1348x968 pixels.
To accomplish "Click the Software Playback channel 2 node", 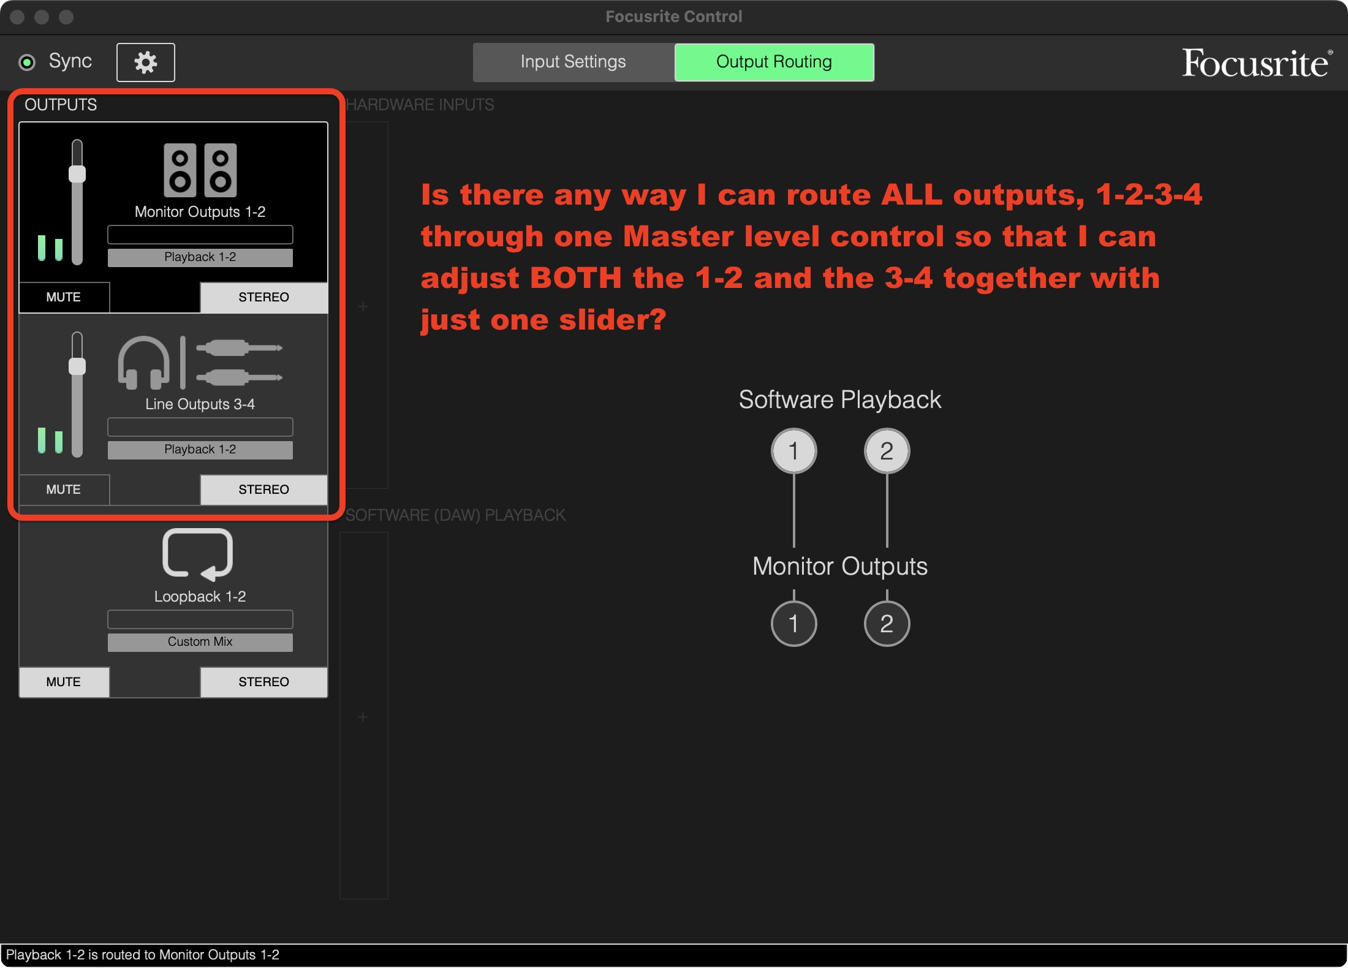I will pos(887,451).
